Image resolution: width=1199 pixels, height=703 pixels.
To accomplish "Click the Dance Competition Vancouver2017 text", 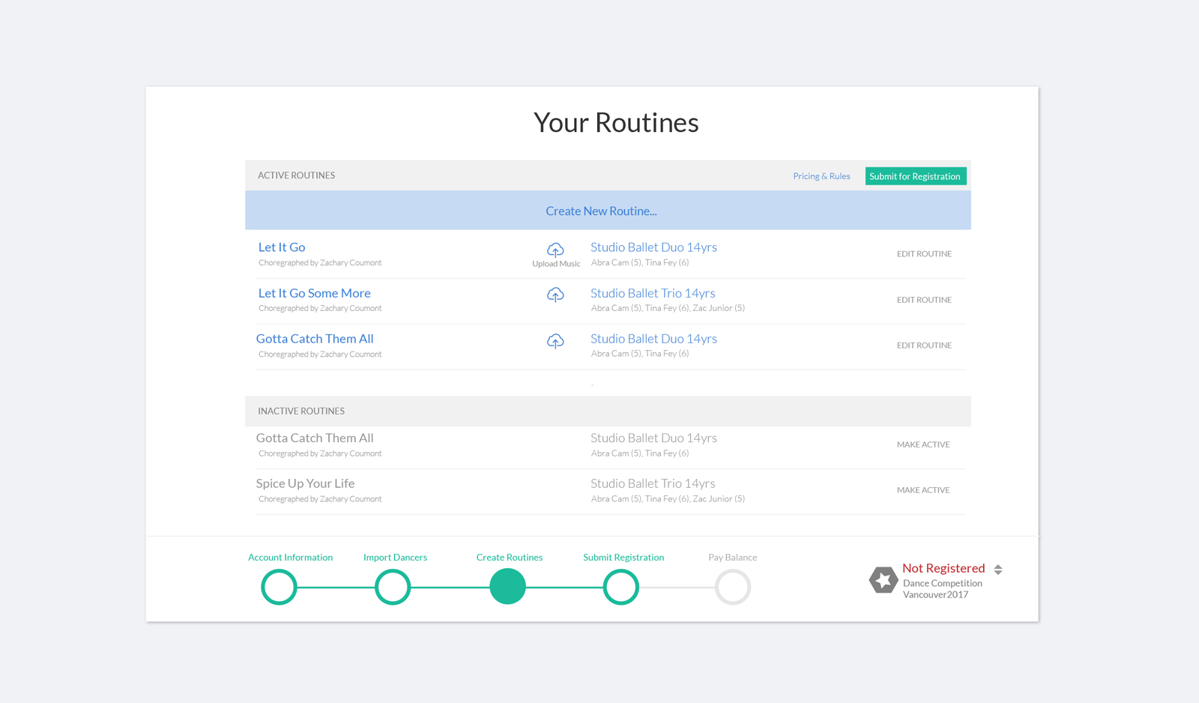I will 942,589.
